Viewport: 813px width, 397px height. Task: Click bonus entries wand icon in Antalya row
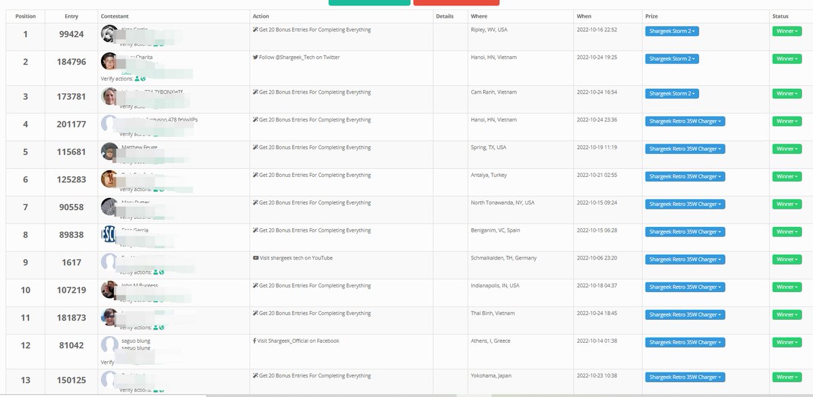click(x=255, y=175)
